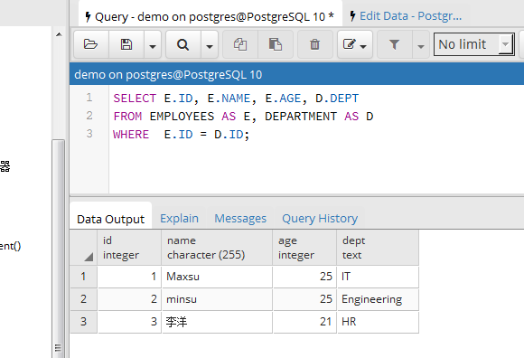Click the Save floppy disk icon

[x=126, y=44]
